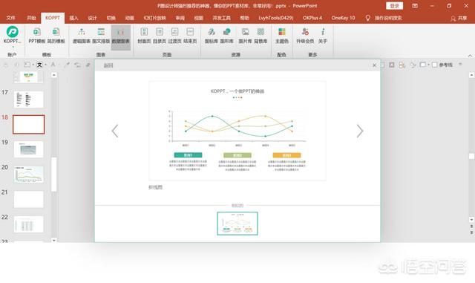Expand the KOPPT account dropdown
Viewport: 475px width, 283px height.
tap(13, 47)
